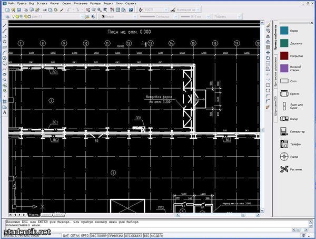
Task: Toggle ОРТО mode in status bar
Action: 85,235
